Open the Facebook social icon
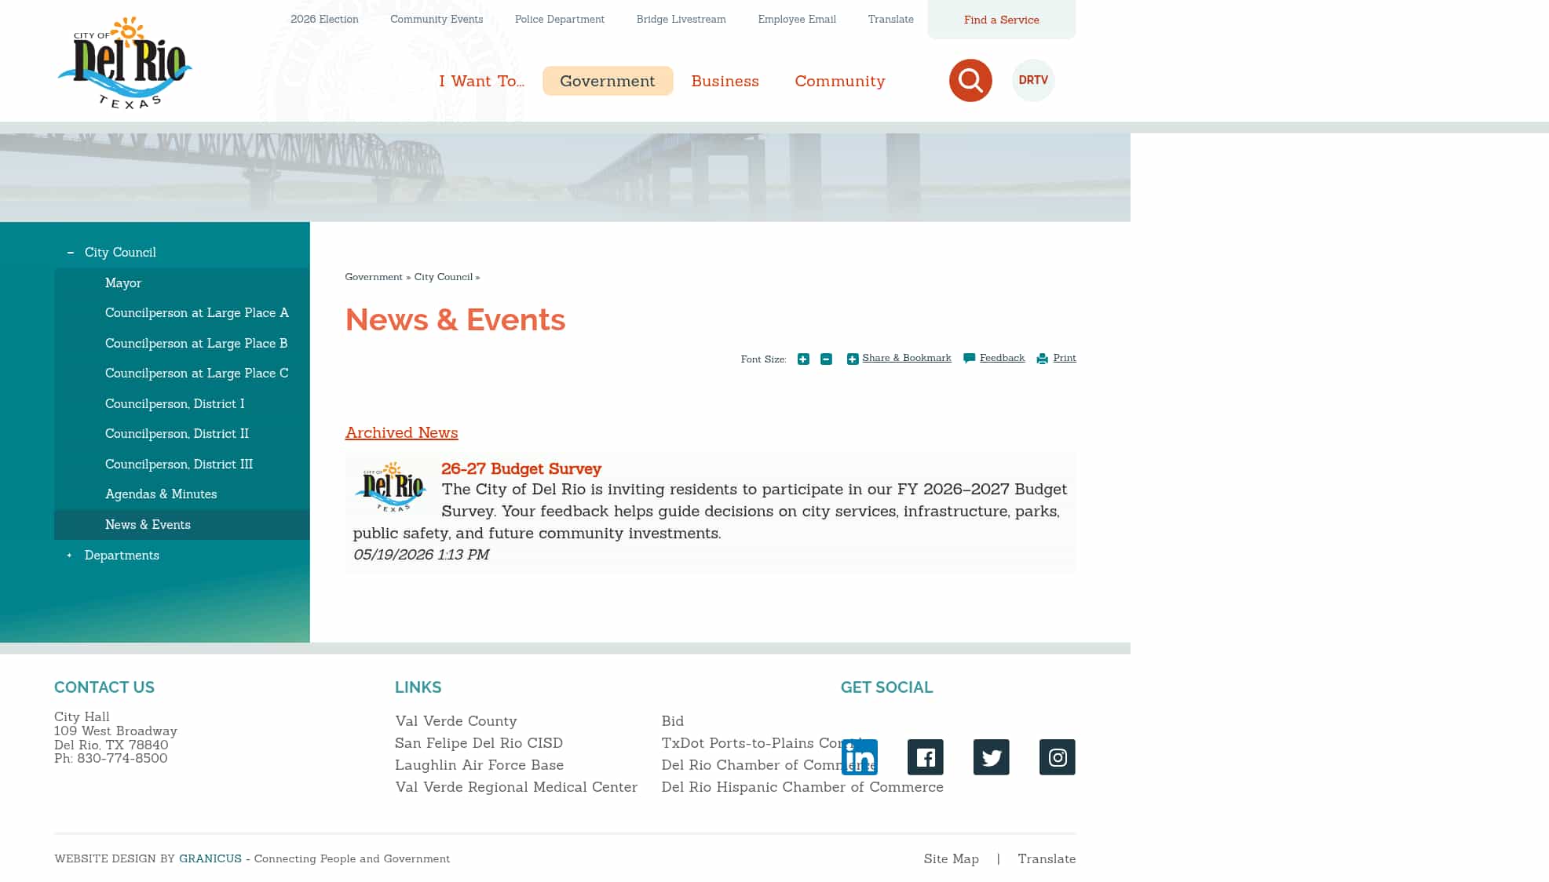1549x882 pixels. tap(926, 757)
